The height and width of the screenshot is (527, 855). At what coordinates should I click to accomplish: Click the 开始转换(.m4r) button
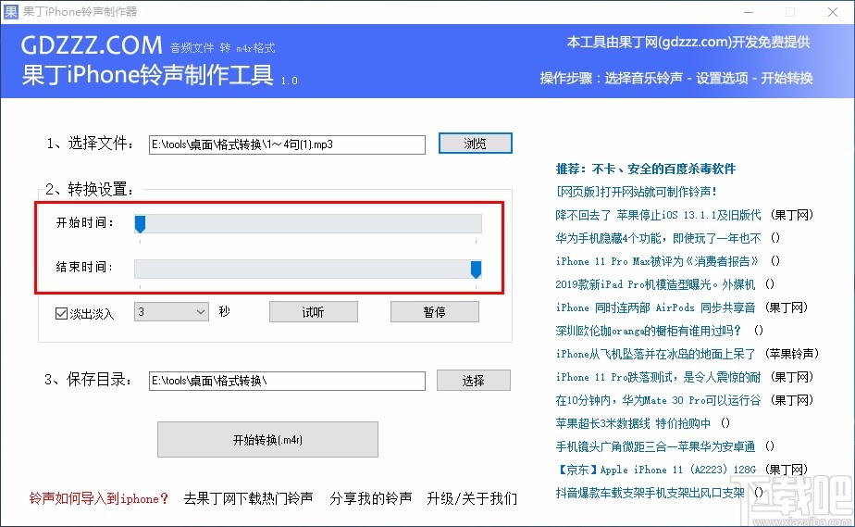[267, 440]
